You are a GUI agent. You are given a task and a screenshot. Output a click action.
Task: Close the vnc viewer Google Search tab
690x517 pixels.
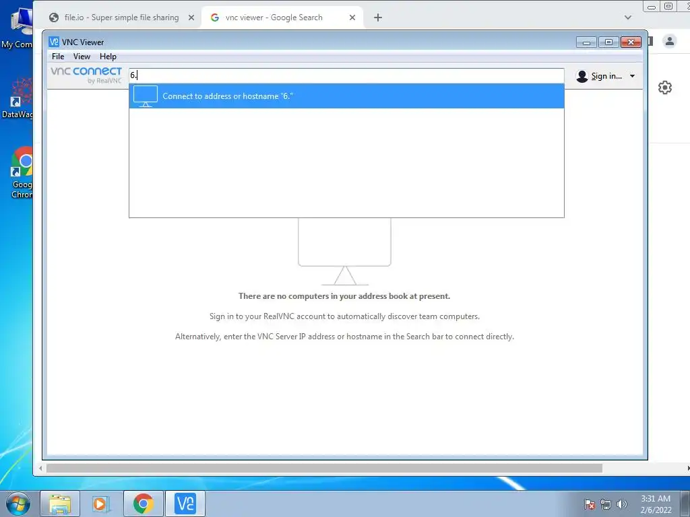click(352, 18)
